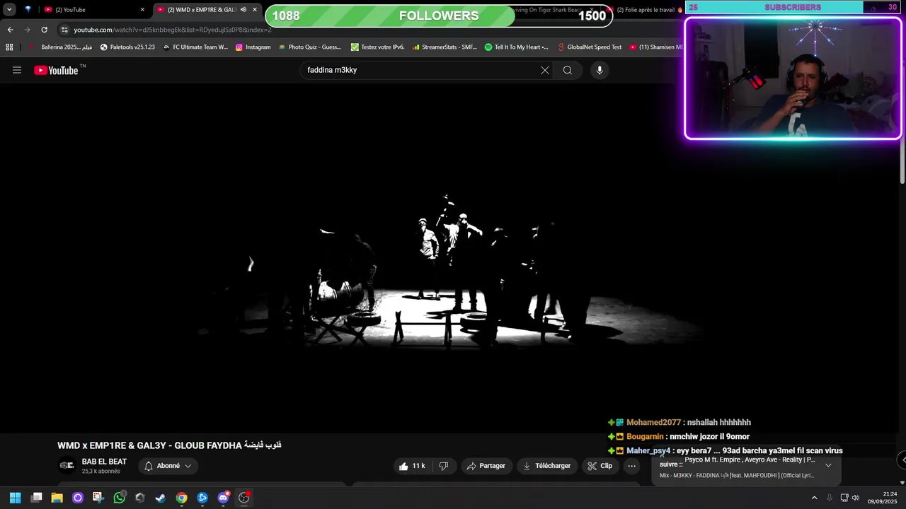Image resolution: width=906 pixels, height=509 pixels.
Task: Click the video title GLOUB FAYDHA
Action: point(169,445)
